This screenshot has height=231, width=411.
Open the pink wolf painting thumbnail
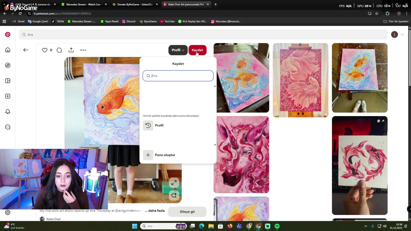(x=241, y=155)
